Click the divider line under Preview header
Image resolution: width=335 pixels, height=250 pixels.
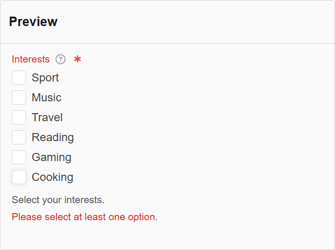[167, 43]
